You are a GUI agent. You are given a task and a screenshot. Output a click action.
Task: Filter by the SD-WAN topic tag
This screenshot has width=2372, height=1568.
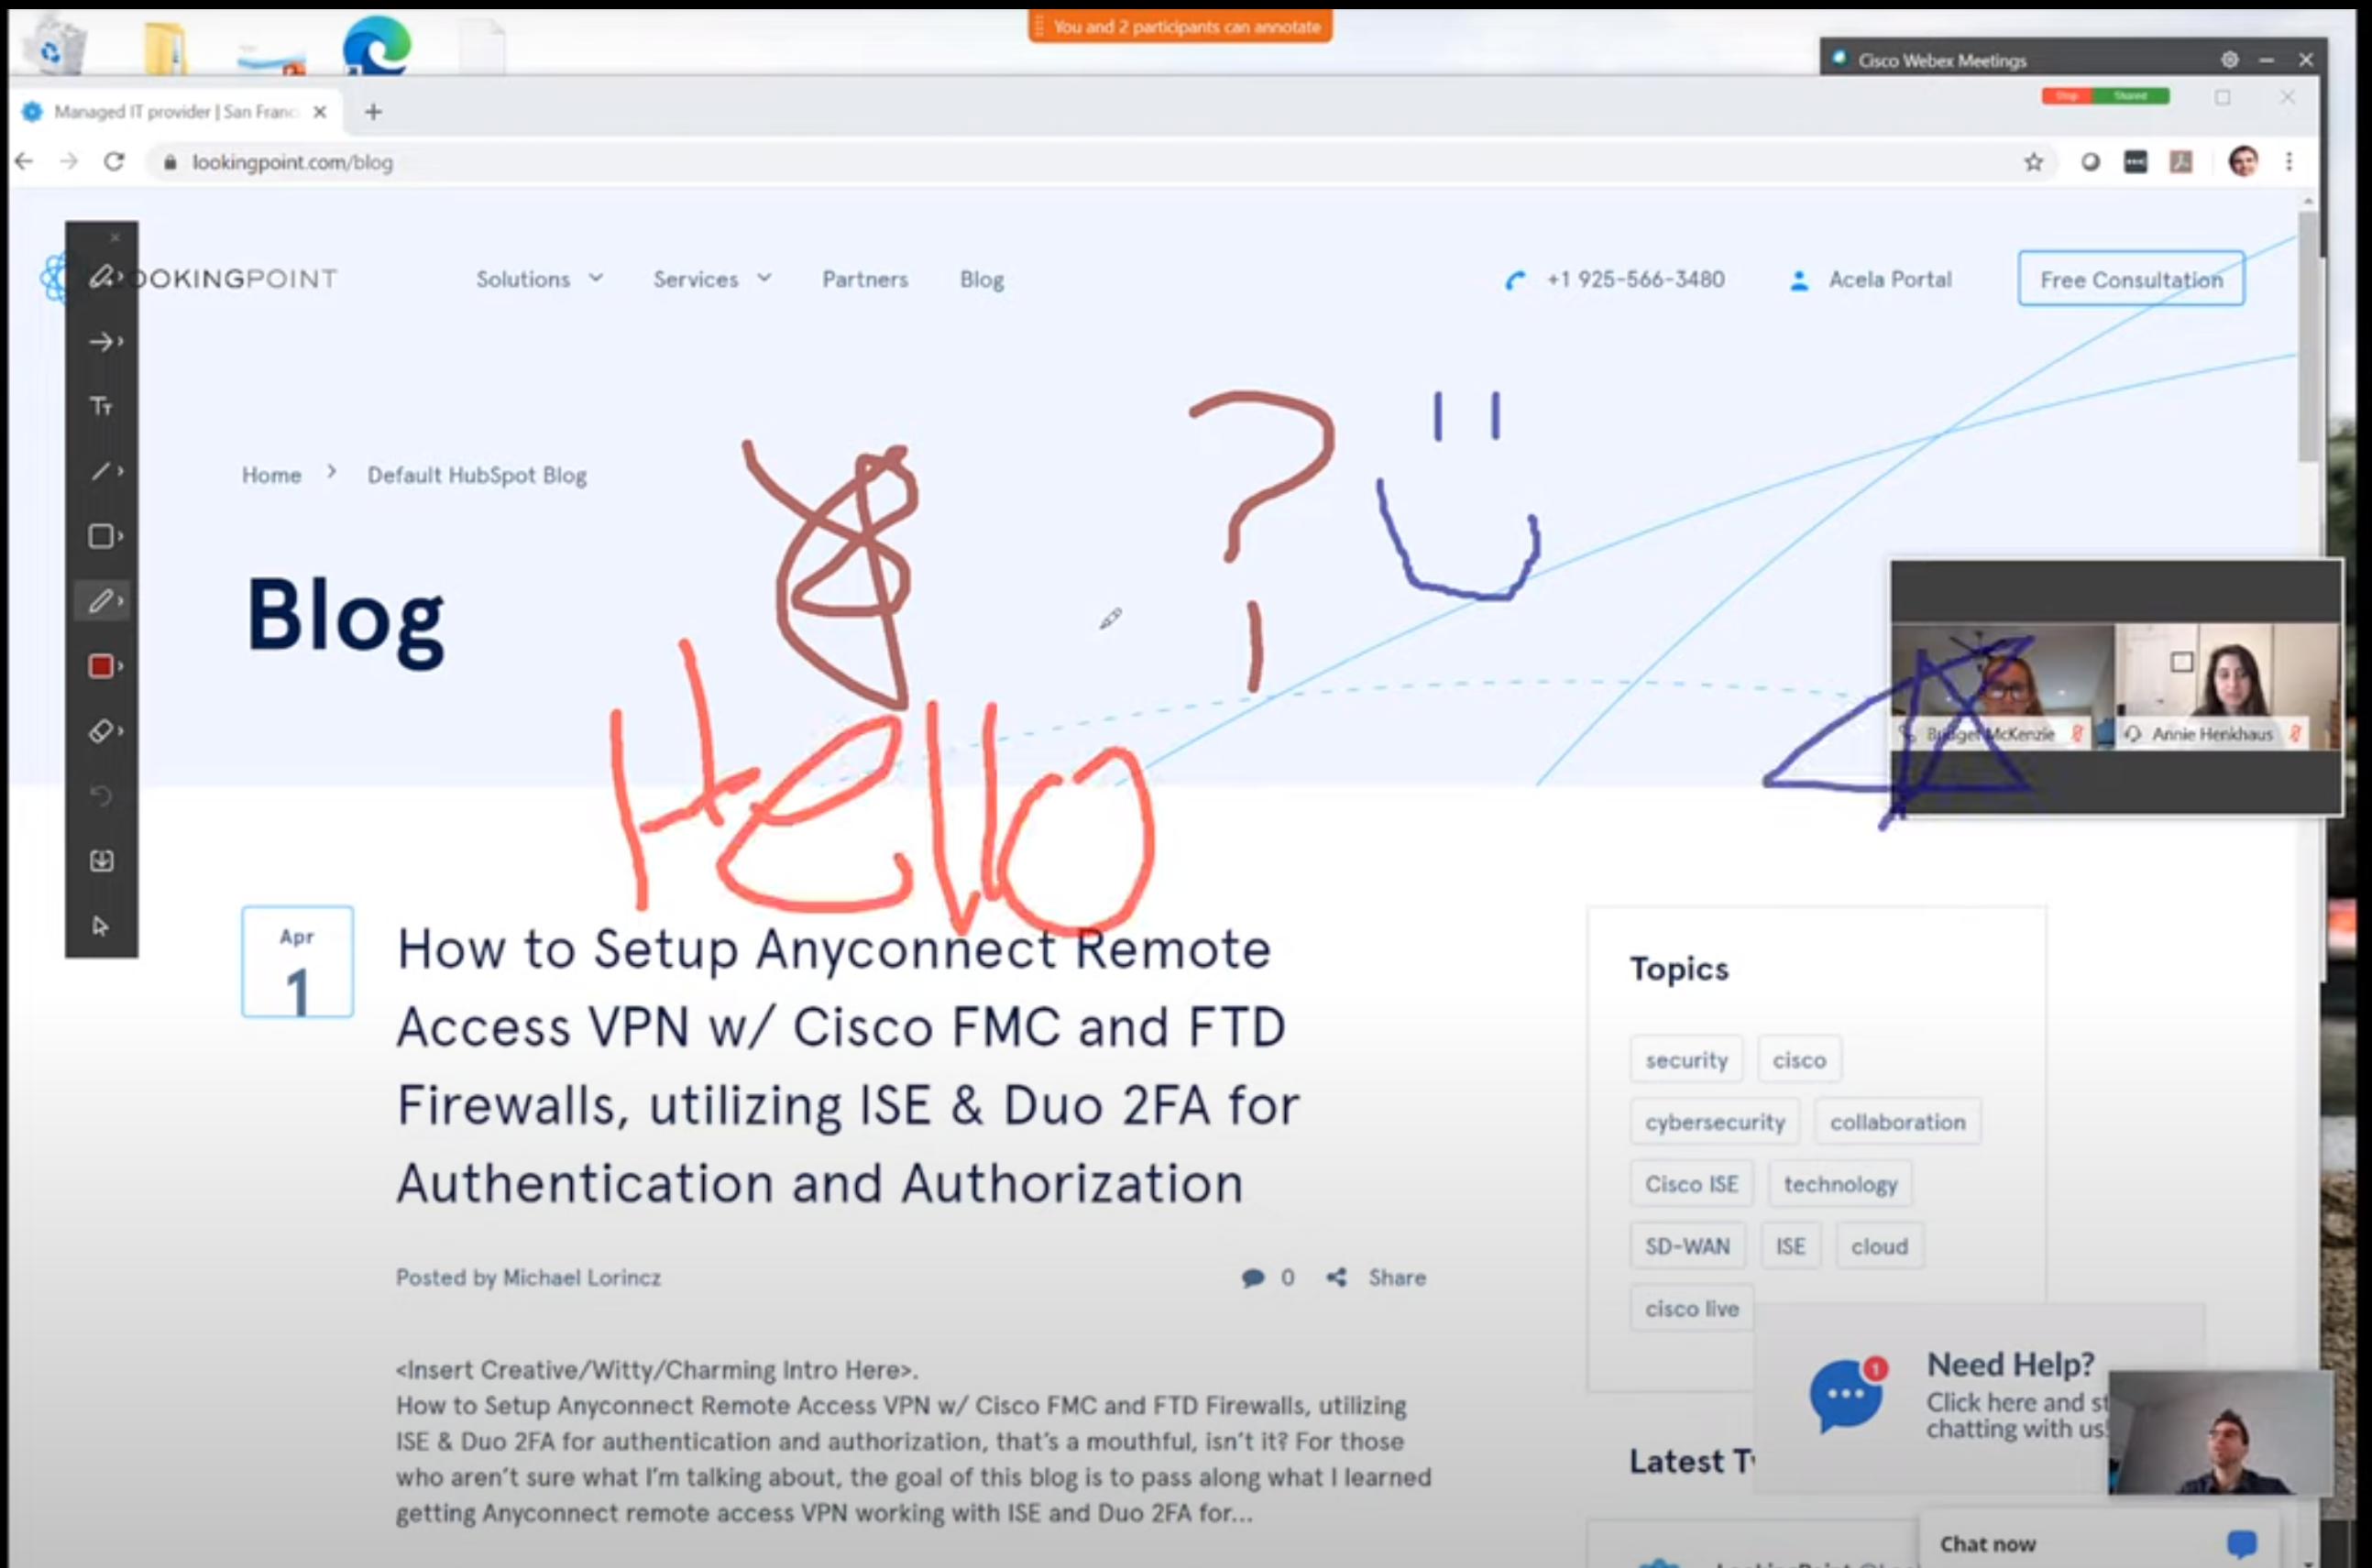1687,1246
